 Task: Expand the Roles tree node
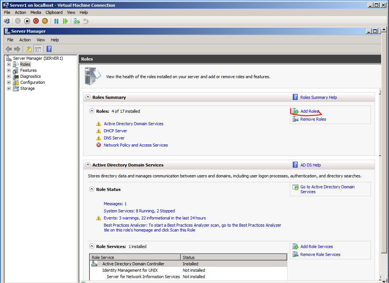[x=9, y=64]
